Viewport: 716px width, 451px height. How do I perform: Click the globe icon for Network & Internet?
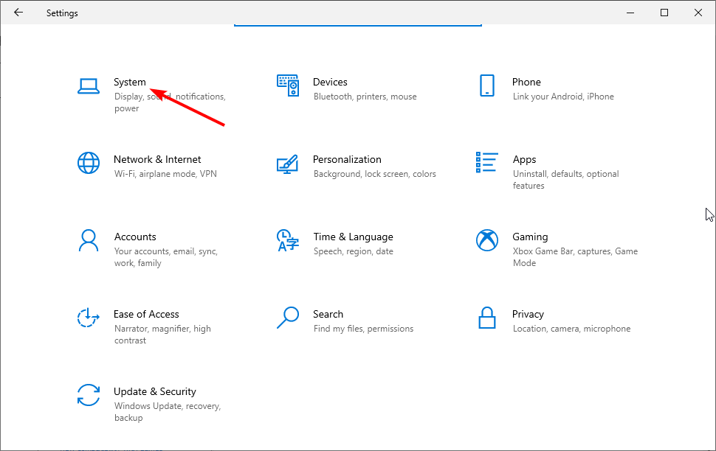coord(89,164)
